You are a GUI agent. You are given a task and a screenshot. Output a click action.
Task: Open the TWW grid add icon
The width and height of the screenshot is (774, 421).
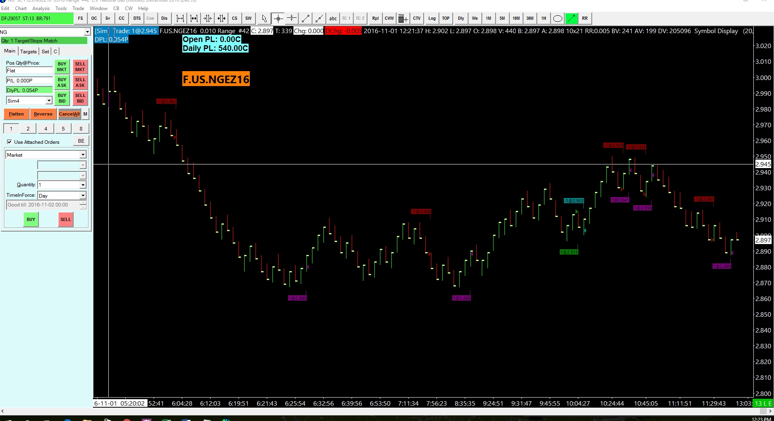pos(403,19)
